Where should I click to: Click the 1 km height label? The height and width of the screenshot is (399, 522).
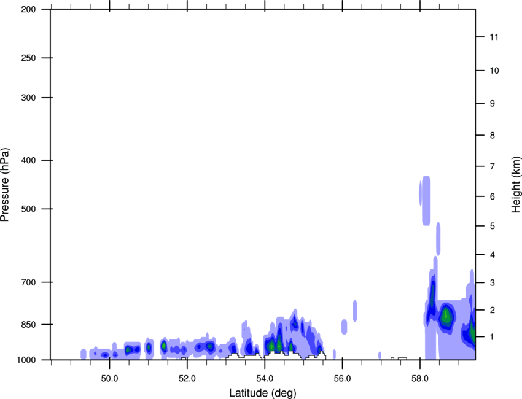tap(493, 337)
